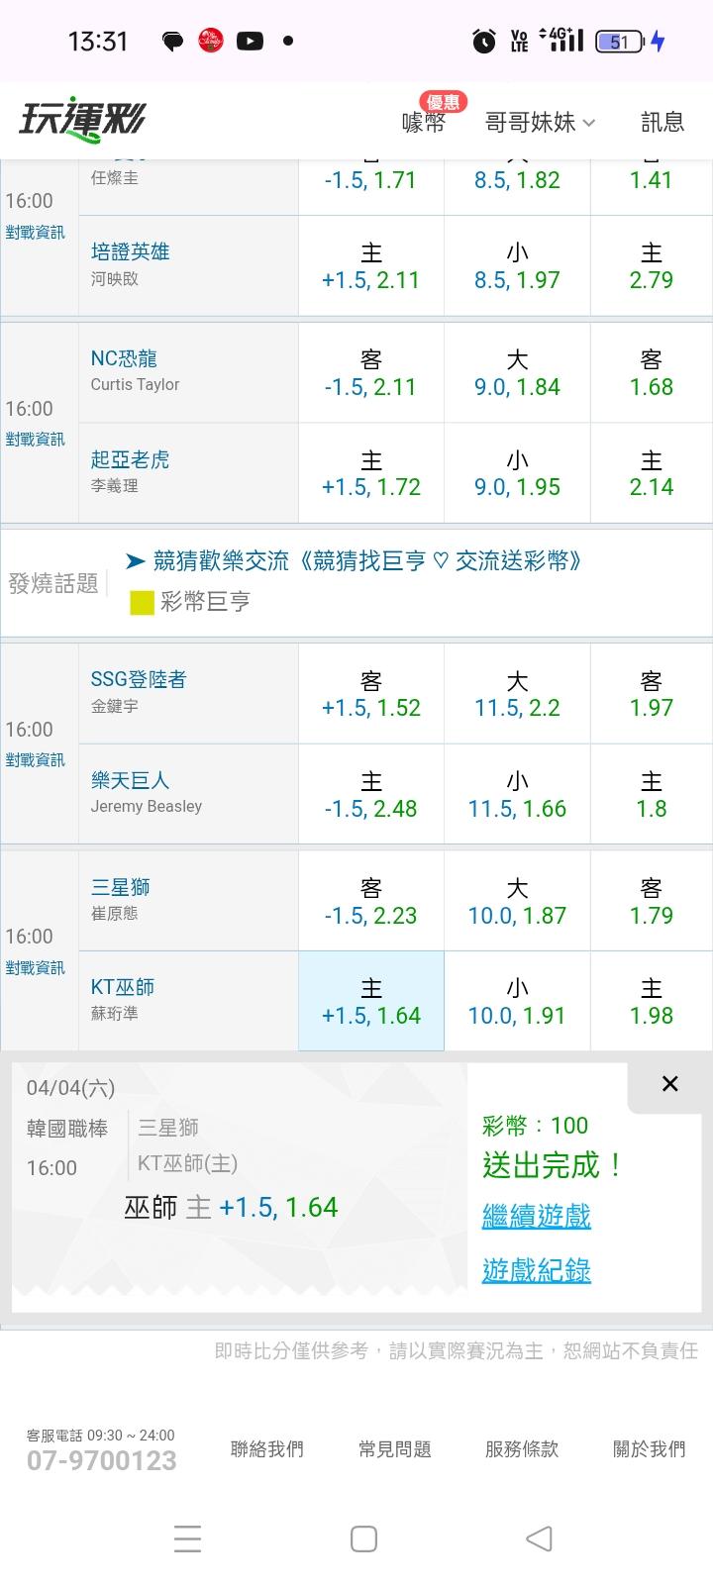The width and height of the screenshot is (713, 1588).
Task: Open 對戰資訊 for NC恐龍 game
Action: click(x=35, y=440)
